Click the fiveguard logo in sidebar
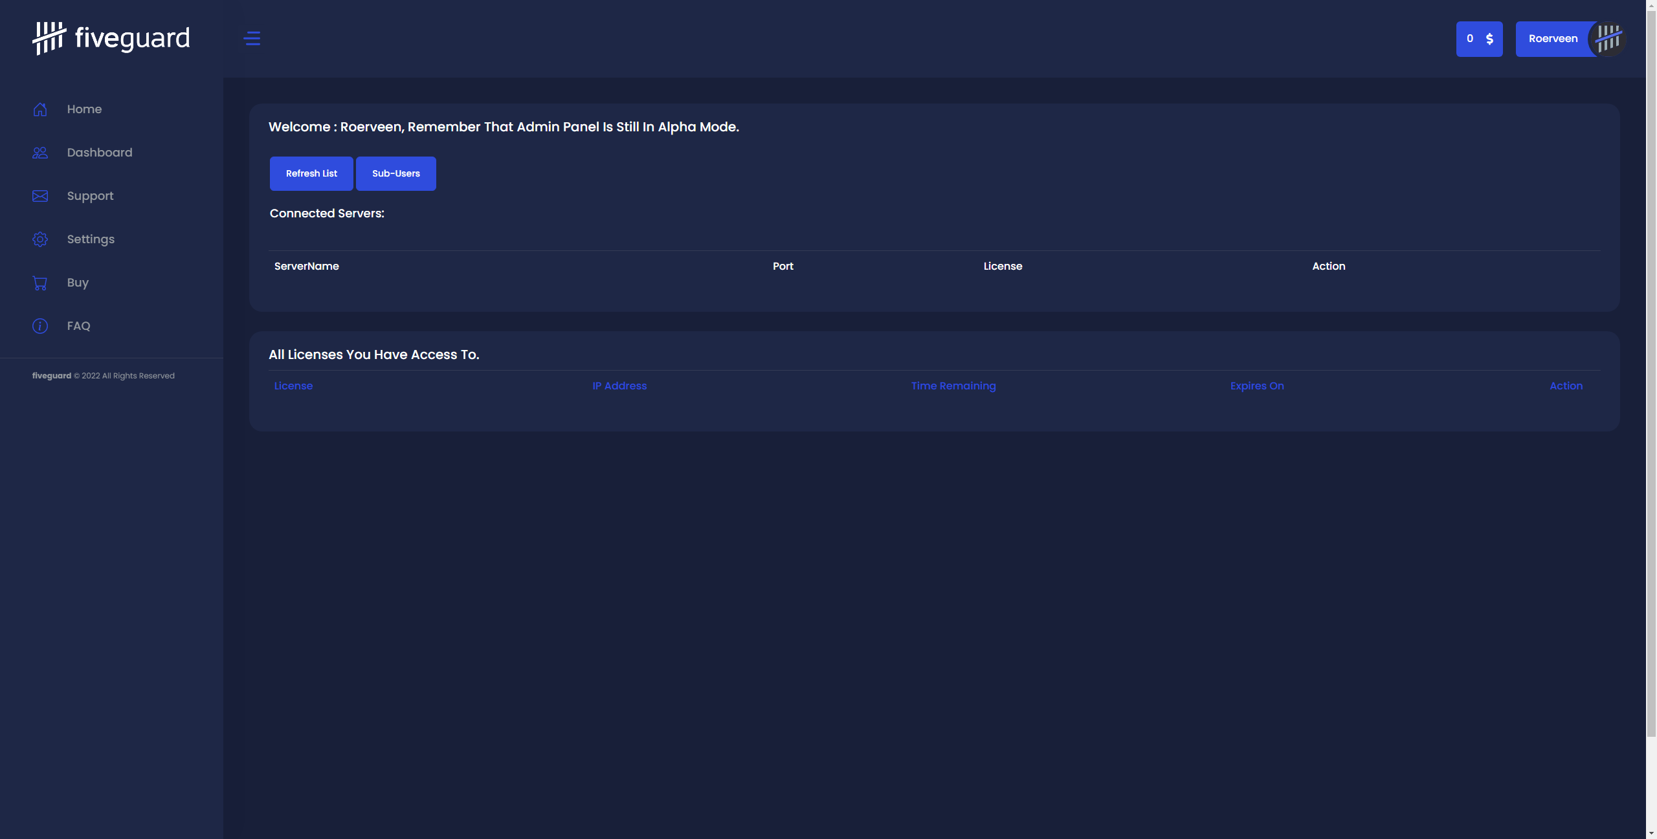This screenshot has width=1657, height=839. pyautogui.click(x=111, y=38)
